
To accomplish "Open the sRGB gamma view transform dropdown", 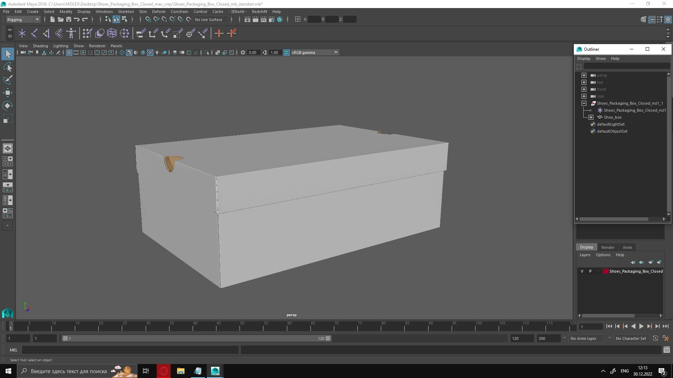I will point(314,52).
